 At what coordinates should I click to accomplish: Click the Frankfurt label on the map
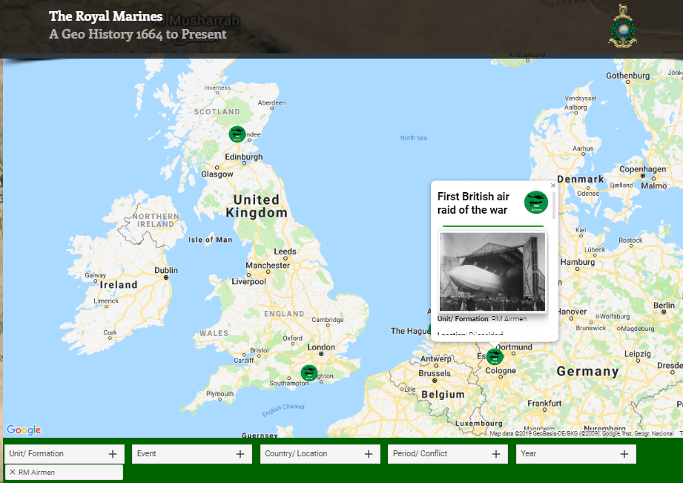click(x=544, y=403)
